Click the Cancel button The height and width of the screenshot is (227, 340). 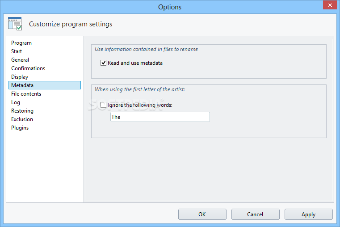coord(255,214)
